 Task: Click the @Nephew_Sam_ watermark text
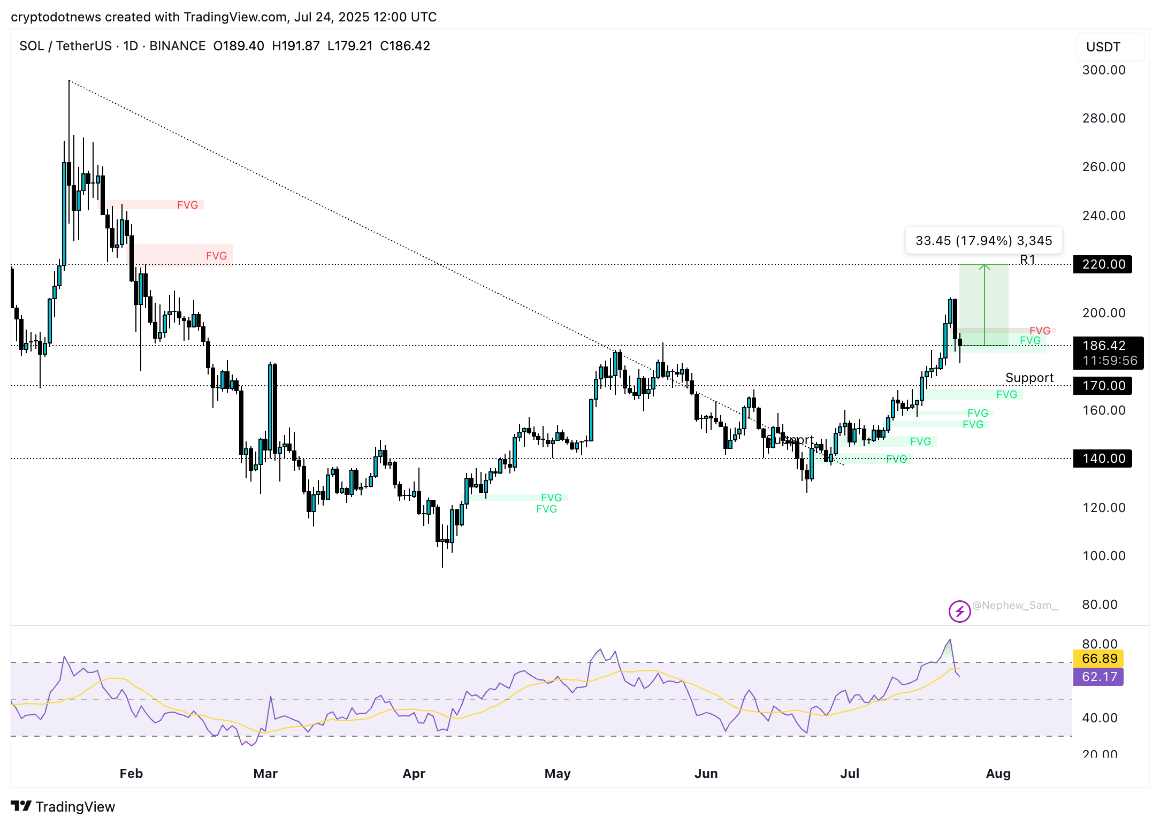pyautogui.click(x=1014, y=605)
